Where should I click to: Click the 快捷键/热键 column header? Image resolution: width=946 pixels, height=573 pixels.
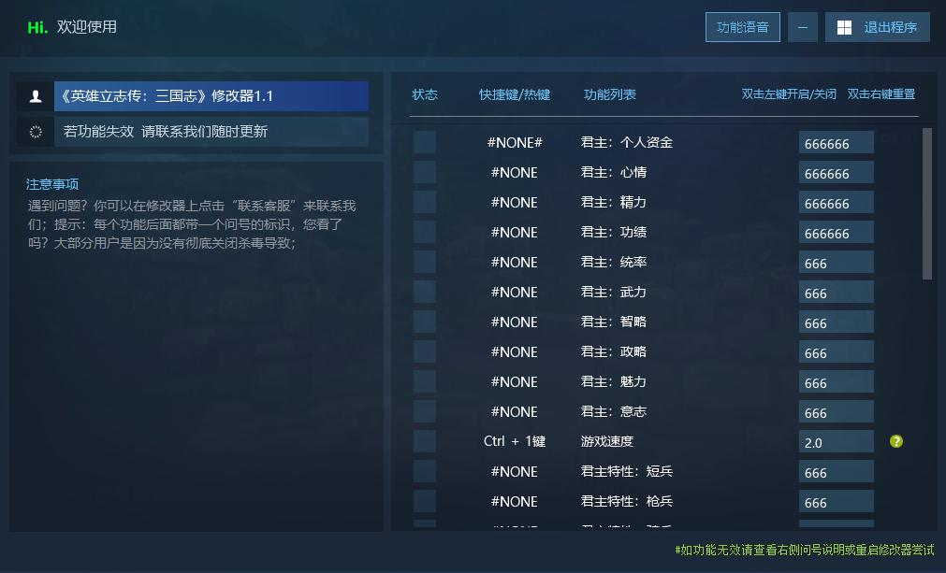[x=515, y=94]
